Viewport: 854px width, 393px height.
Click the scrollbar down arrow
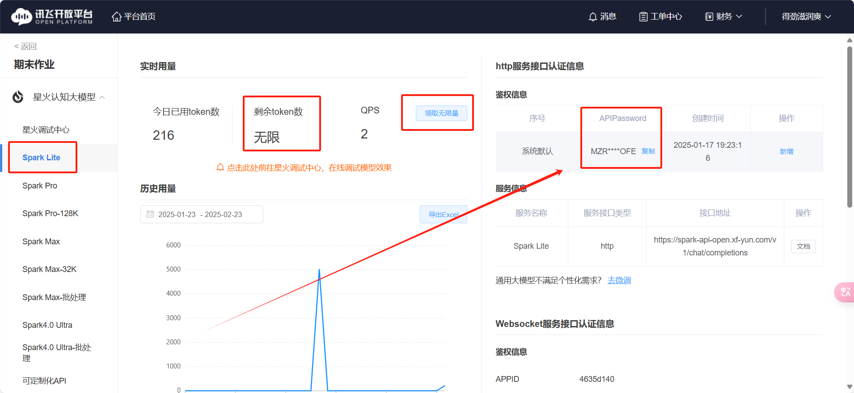pos(850,387)
